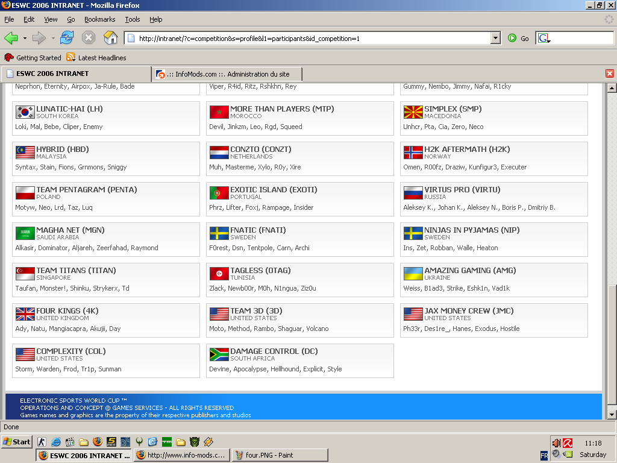Open Latest Headlines RSS bookmark
The width and height of the screenshot is (617, 463).
click(96, 57)
